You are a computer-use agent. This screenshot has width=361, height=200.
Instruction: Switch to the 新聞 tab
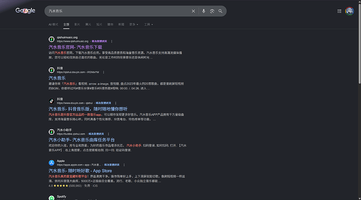pos(121,25)
